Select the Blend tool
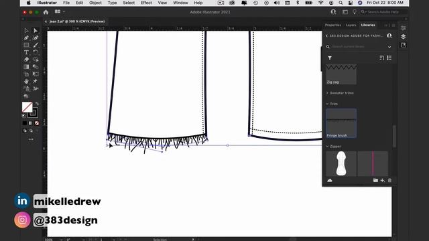429x241 pixels. (x=36, y=67)
